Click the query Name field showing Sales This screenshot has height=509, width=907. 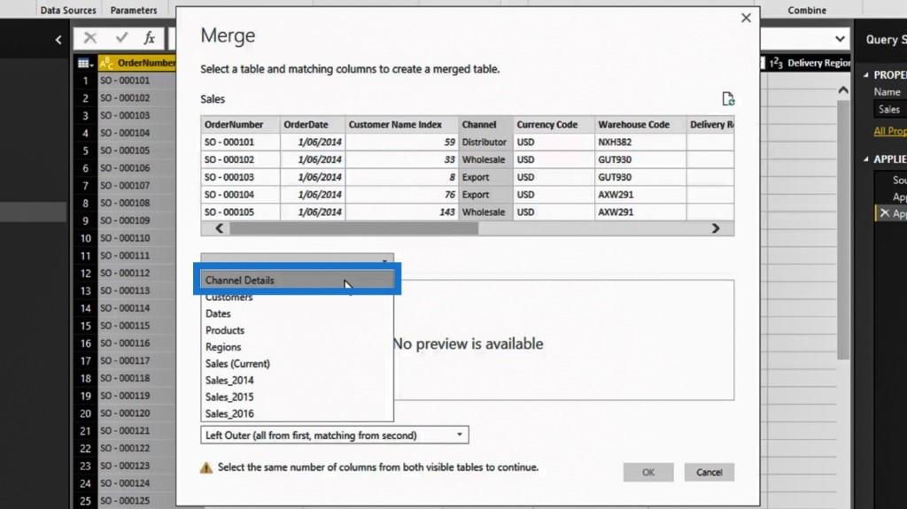890,109
